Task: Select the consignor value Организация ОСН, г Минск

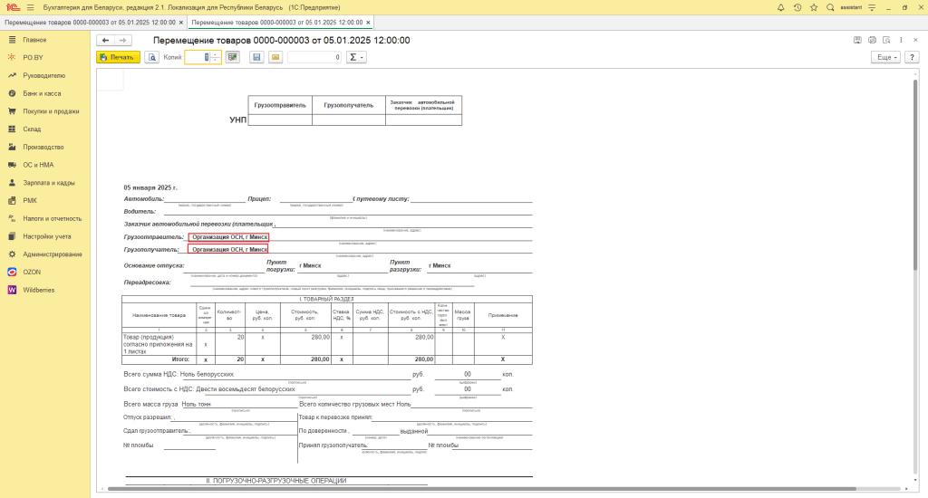Action: pyautogui.click(x=228, y=236)
